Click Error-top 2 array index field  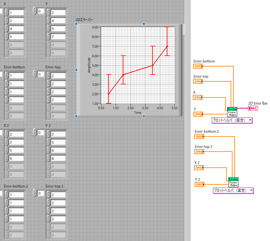[41, 193]
